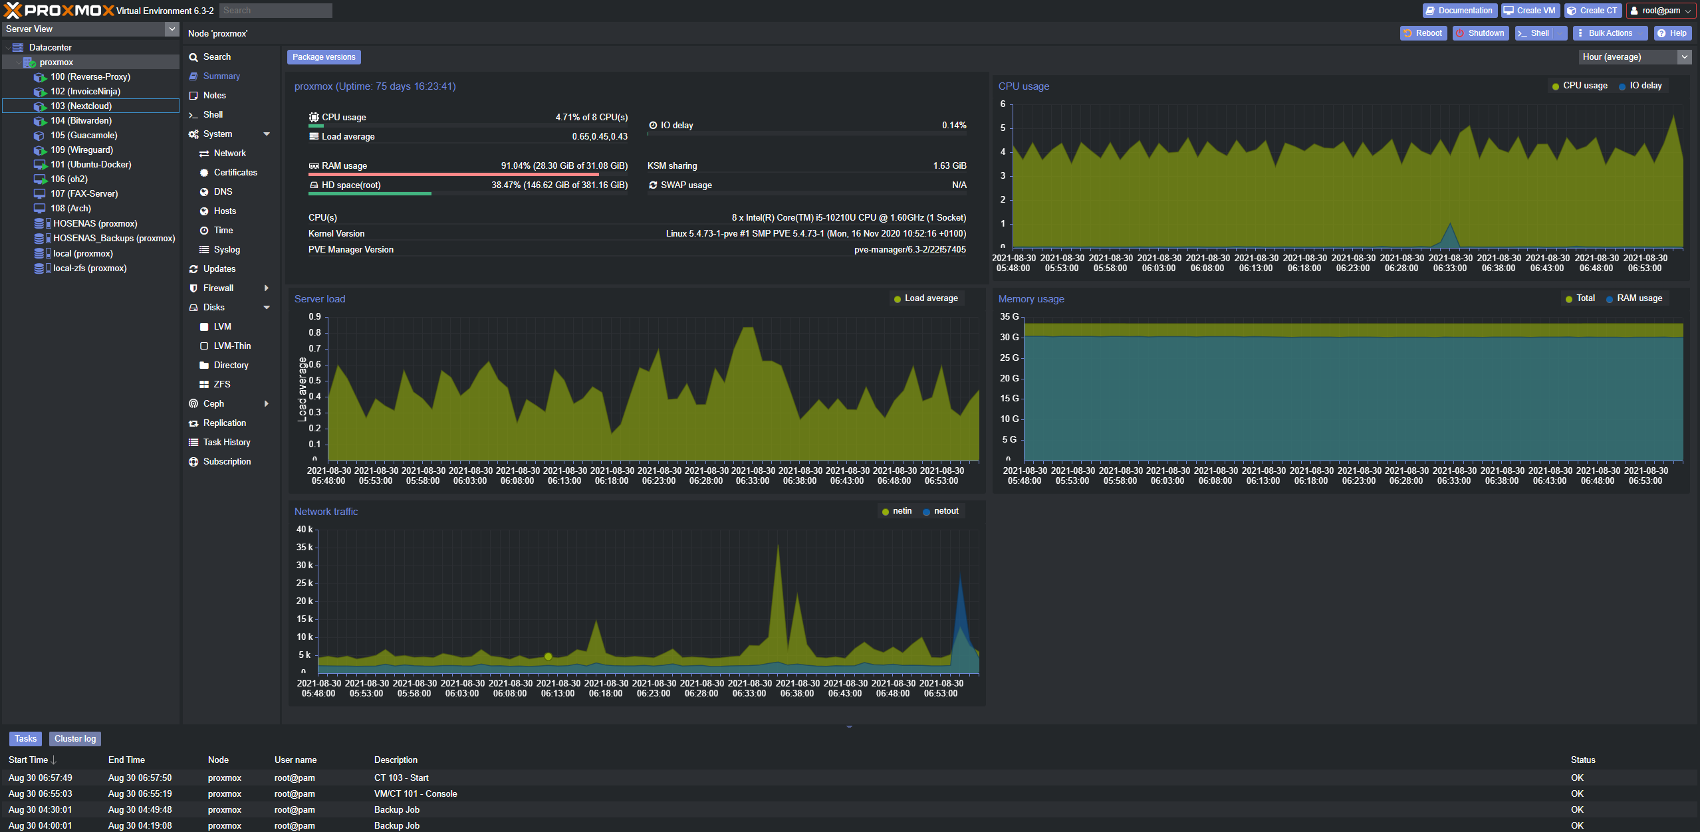
Task: Click the Updates refresh icon
Action: click(193, 269)
